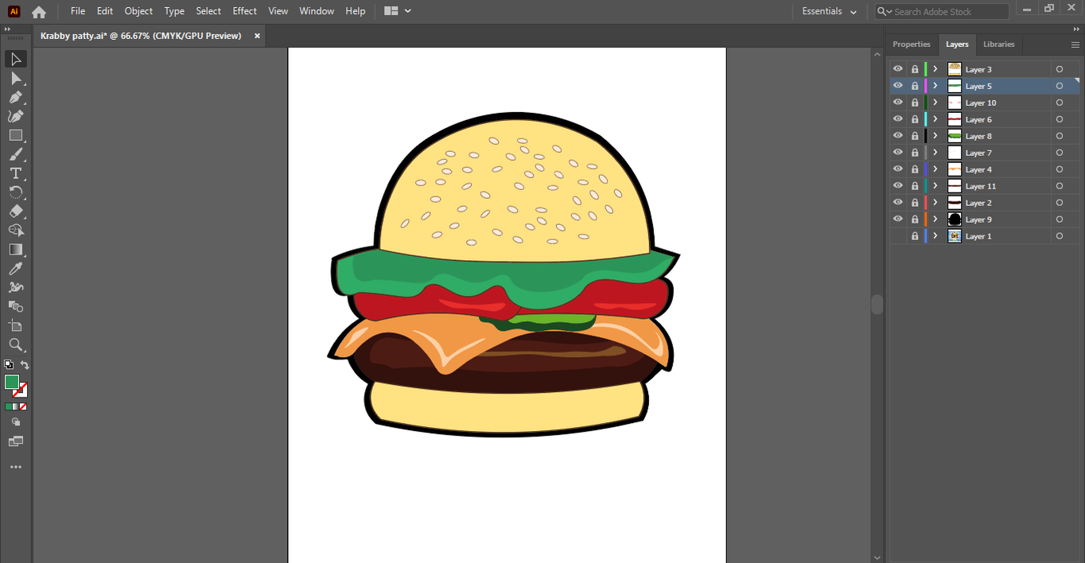Click the Search Adobe Stock field
Viewport: 1085px width, 563px height.
click(x=943, y=12)
